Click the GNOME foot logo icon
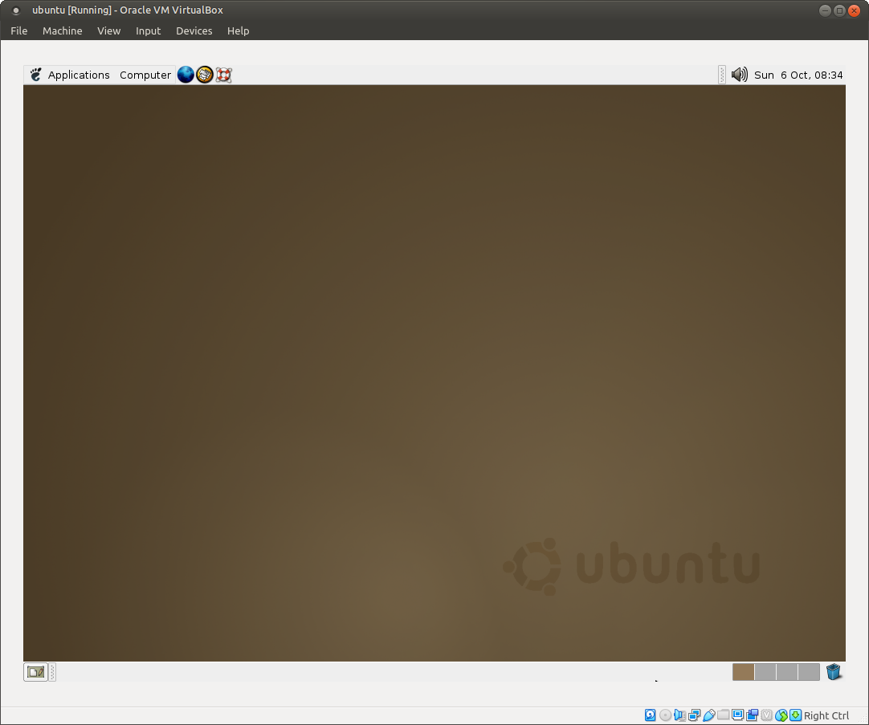This screenshot has height=725, width=869. 35,74
